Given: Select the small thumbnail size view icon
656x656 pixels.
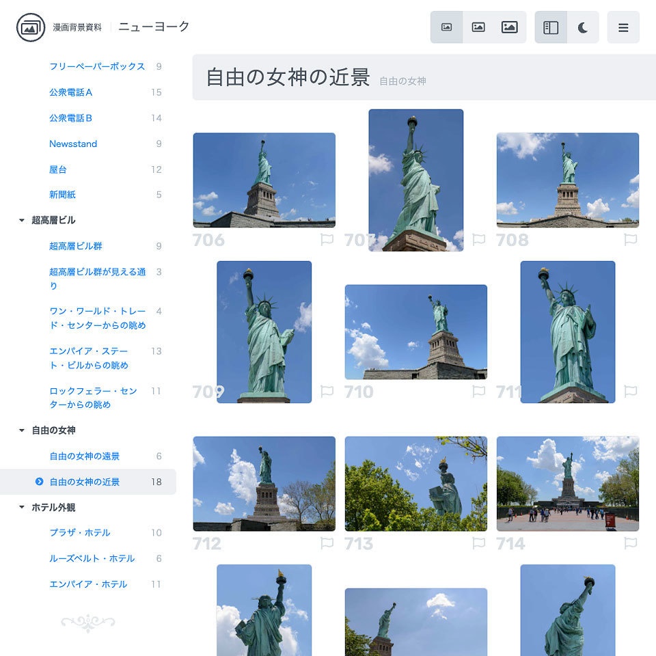Looking at the screenshot, I should click(446, 26).
